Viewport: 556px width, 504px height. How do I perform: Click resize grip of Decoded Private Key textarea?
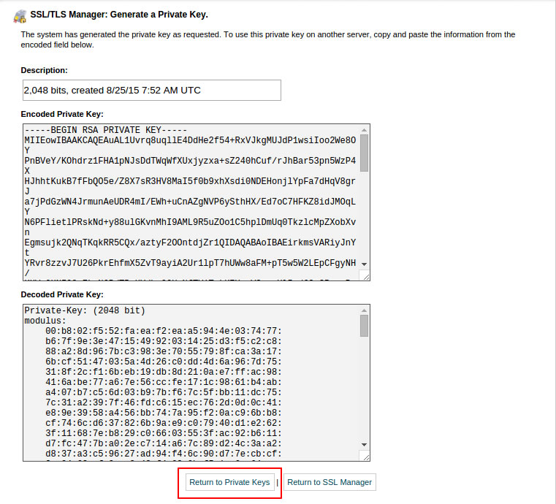tap(365, 456)
